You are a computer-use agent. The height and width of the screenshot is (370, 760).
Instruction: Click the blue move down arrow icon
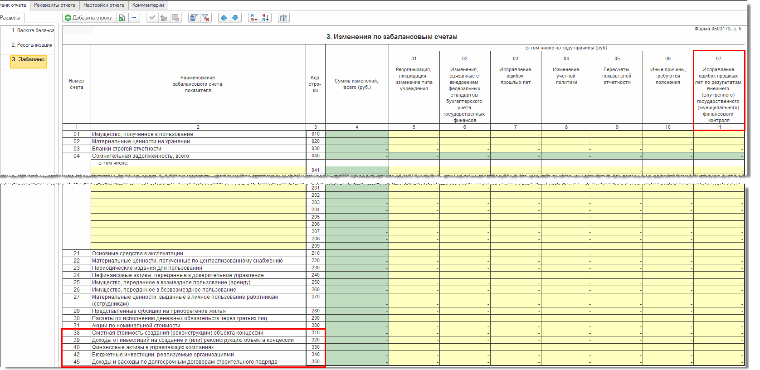[235, 18]
